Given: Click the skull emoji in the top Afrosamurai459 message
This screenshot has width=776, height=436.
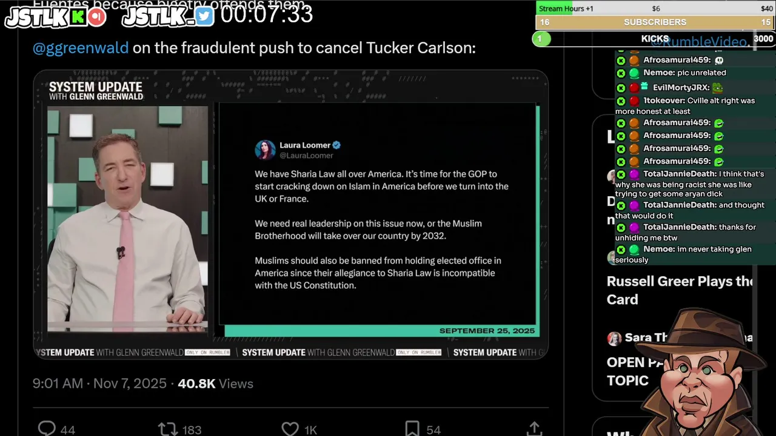Looking at the screenshot, I should pyautogui.click(x=719, y=61).
